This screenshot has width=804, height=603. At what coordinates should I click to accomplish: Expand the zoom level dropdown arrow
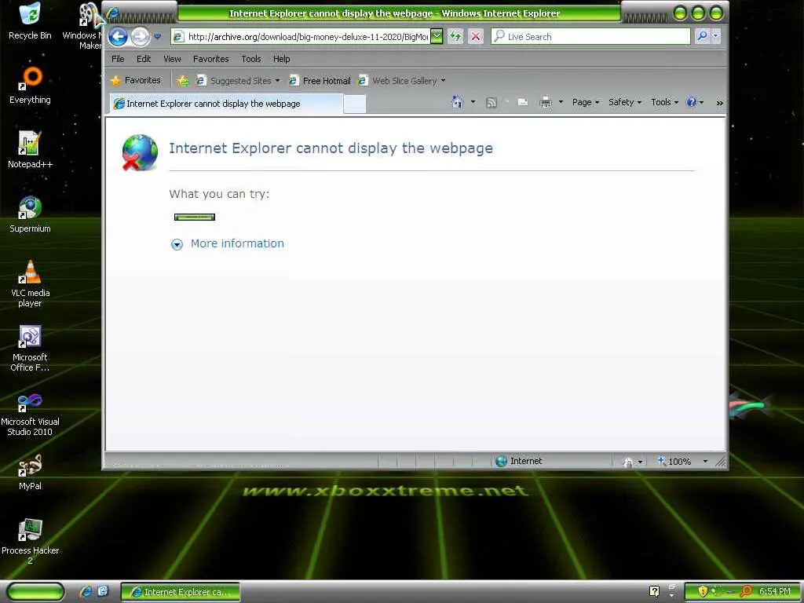tap(705, 462)
